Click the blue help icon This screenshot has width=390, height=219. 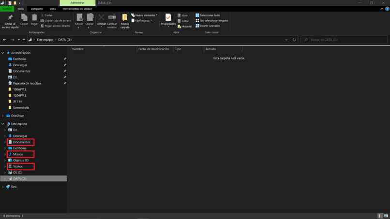386,9
